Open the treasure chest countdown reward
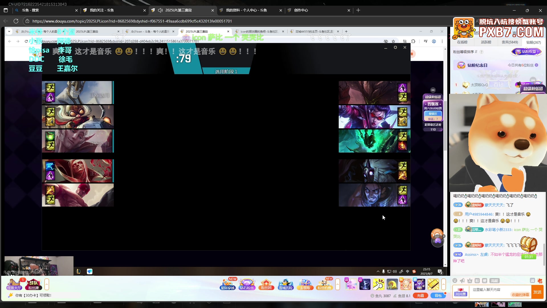This screenshot has width=547, height=308. pyautogui.click(x=529, y=248)
